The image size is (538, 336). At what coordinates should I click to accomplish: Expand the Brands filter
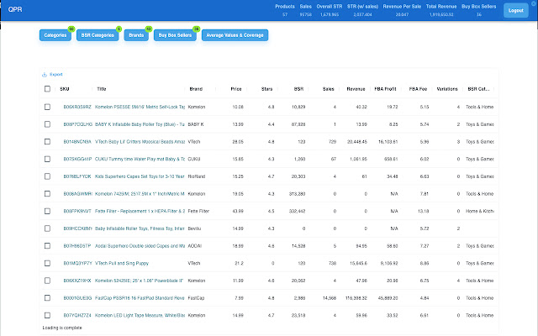coord(136,35)
